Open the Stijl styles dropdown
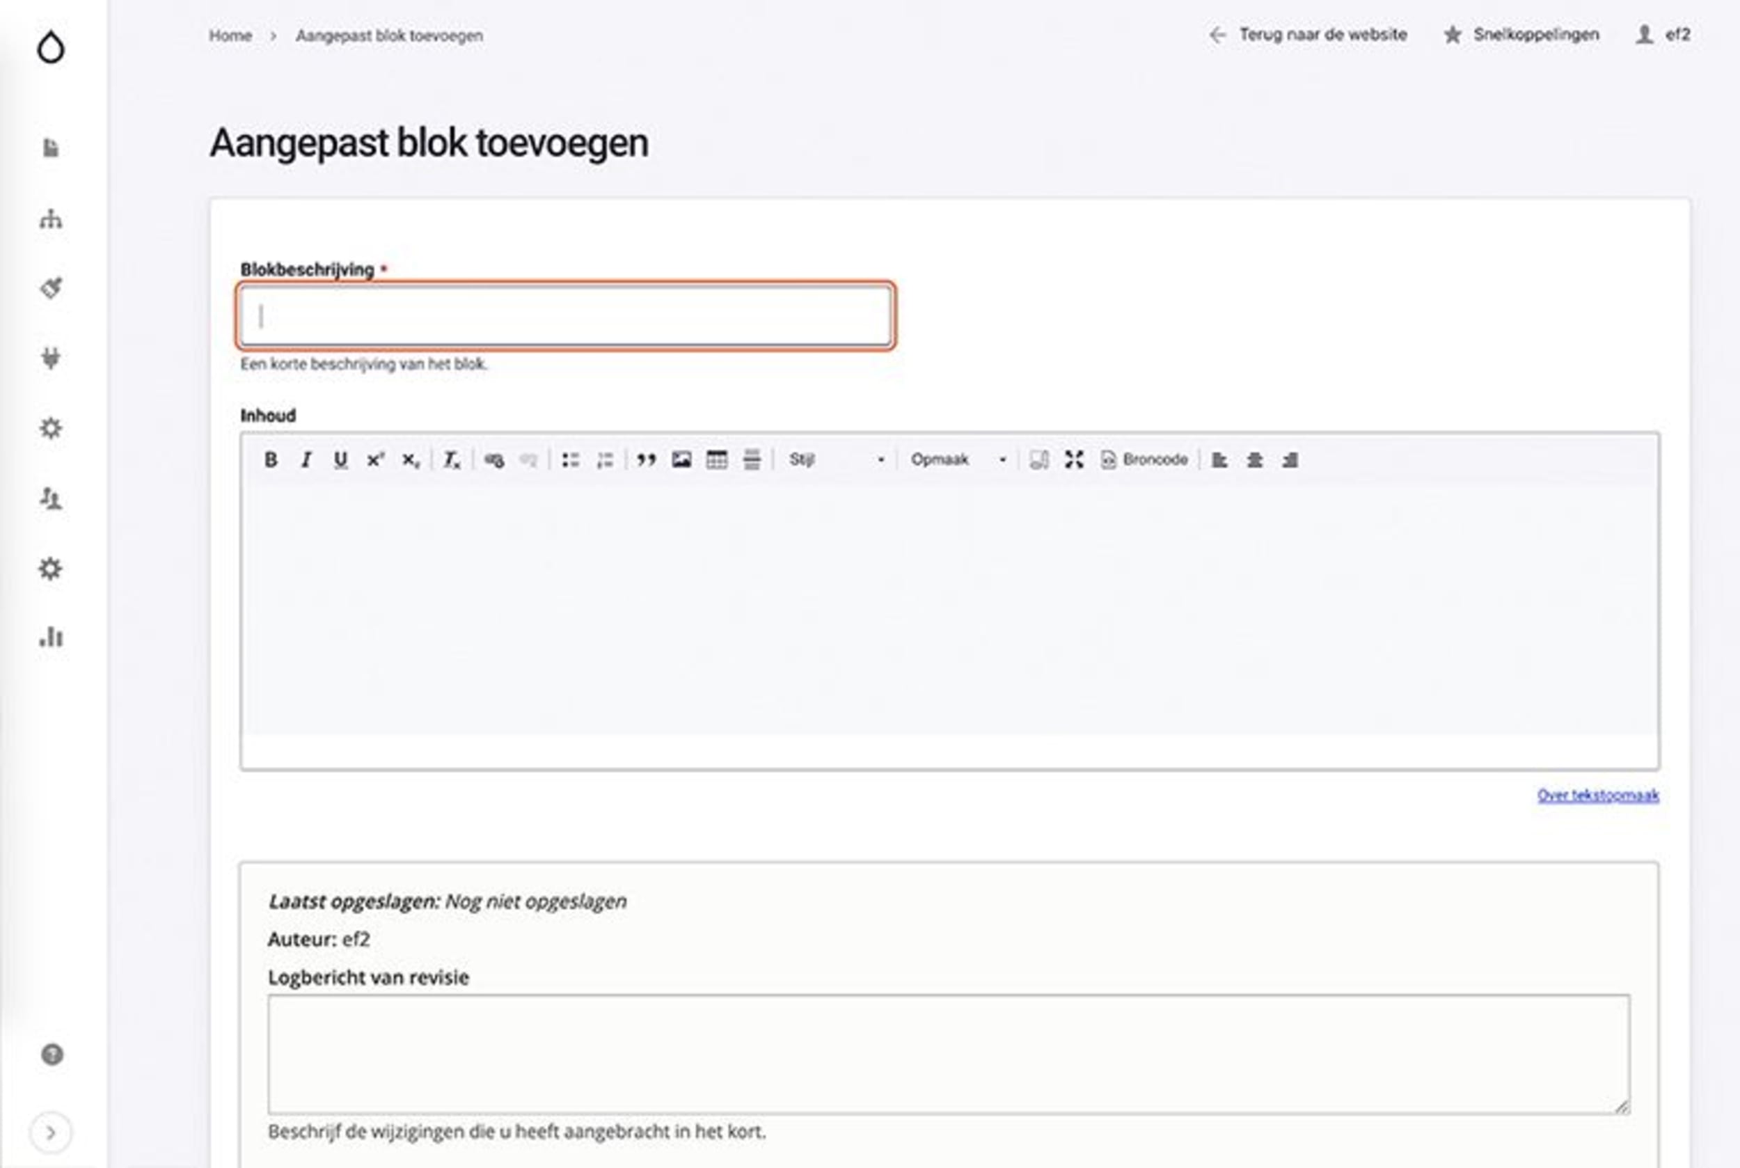 [837, 459]
